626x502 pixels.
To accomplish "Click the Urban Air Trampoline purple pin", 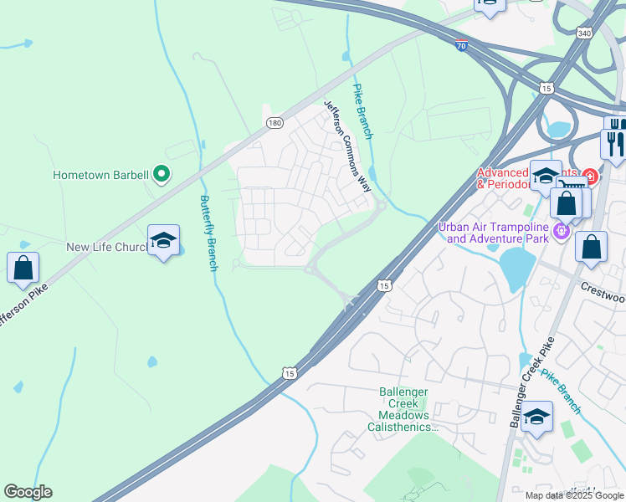I will 561,231.
